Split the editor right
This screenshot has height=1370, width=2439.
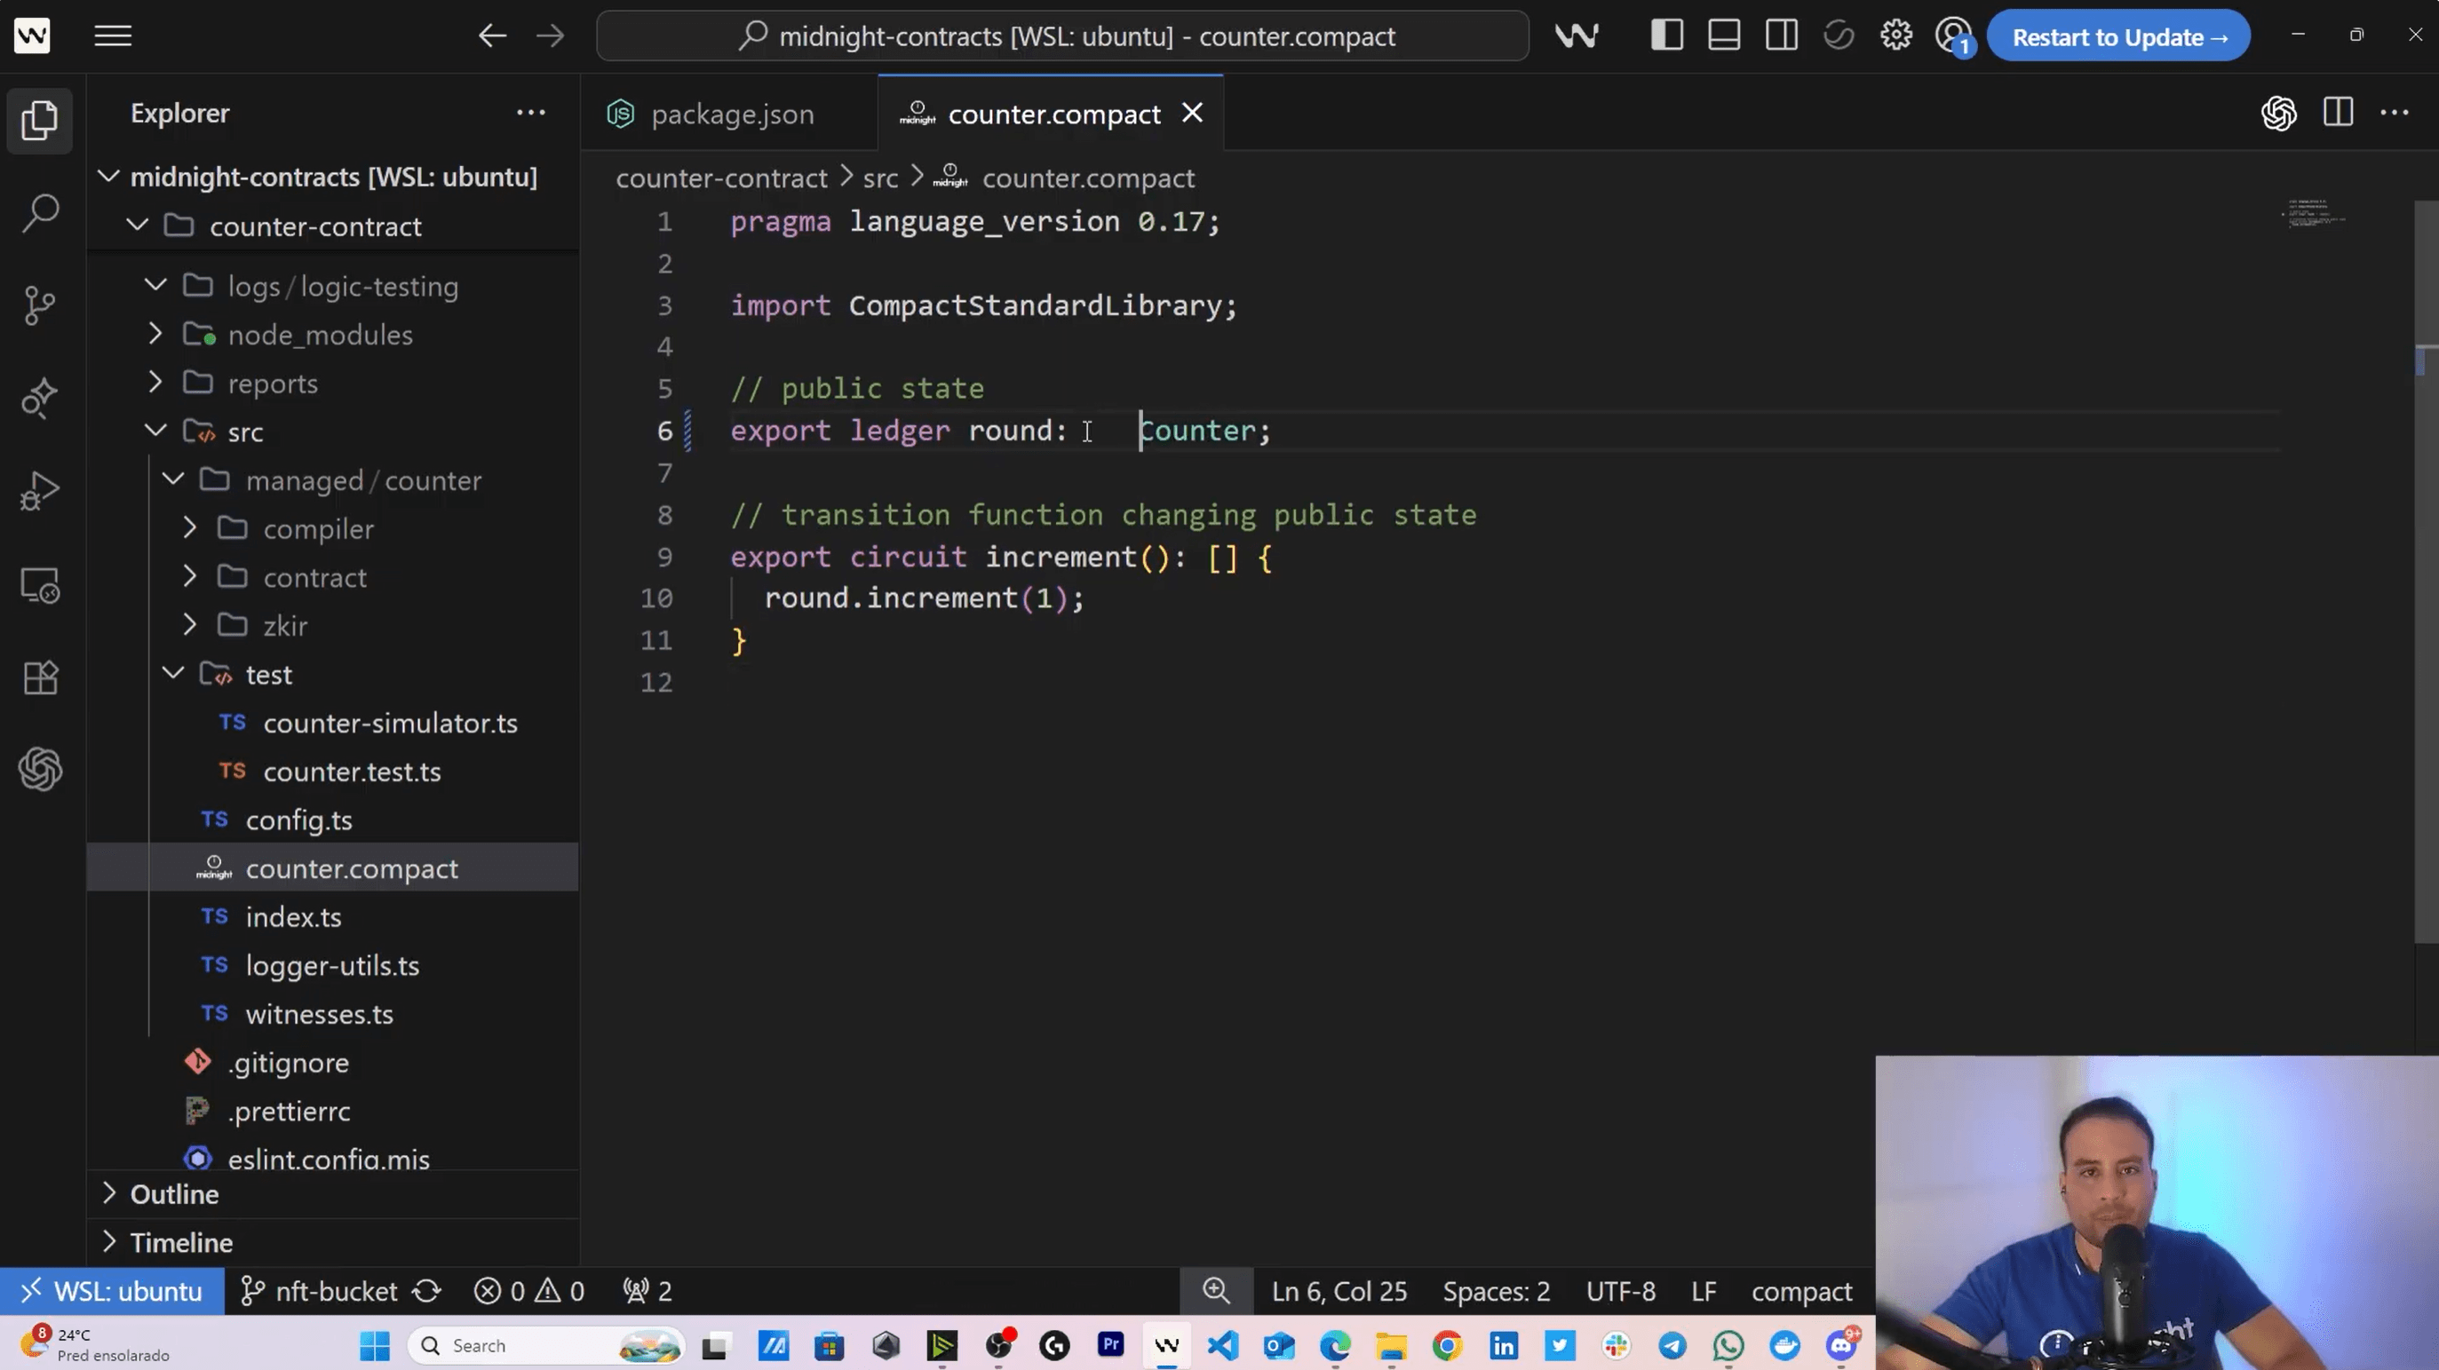coord(2338,113)
